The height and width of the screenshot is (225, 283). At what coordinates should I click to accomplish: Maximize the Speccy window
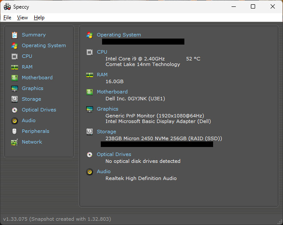253,7
